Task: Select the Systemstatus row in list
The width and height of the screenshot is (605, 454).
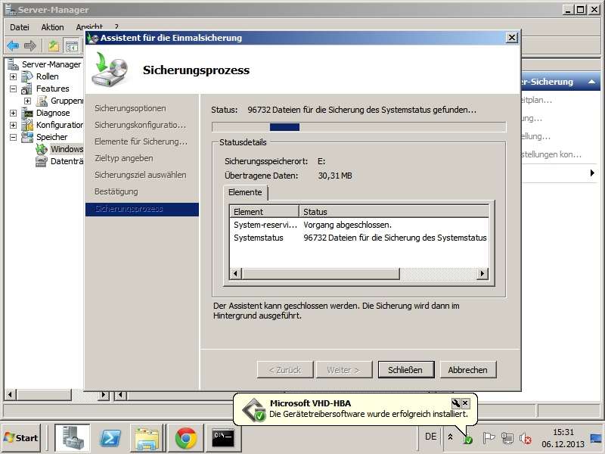Action: pos(359,238)
